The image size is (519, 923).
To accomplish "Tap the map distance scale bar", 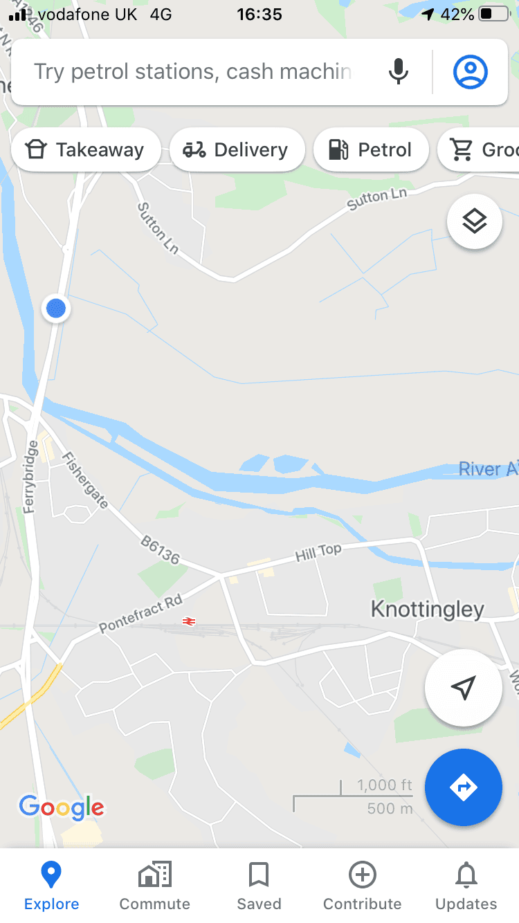I will coord(353,796).
